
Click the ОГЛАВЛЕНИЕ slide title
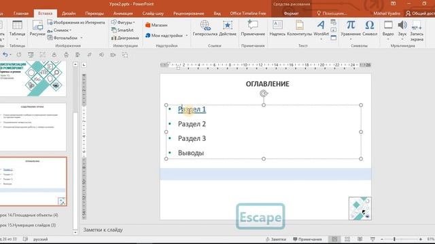pos(267,84)
